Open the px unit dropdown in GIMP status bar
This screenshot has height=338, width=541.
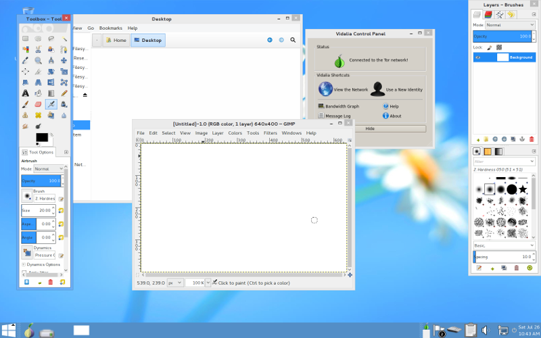175,283
